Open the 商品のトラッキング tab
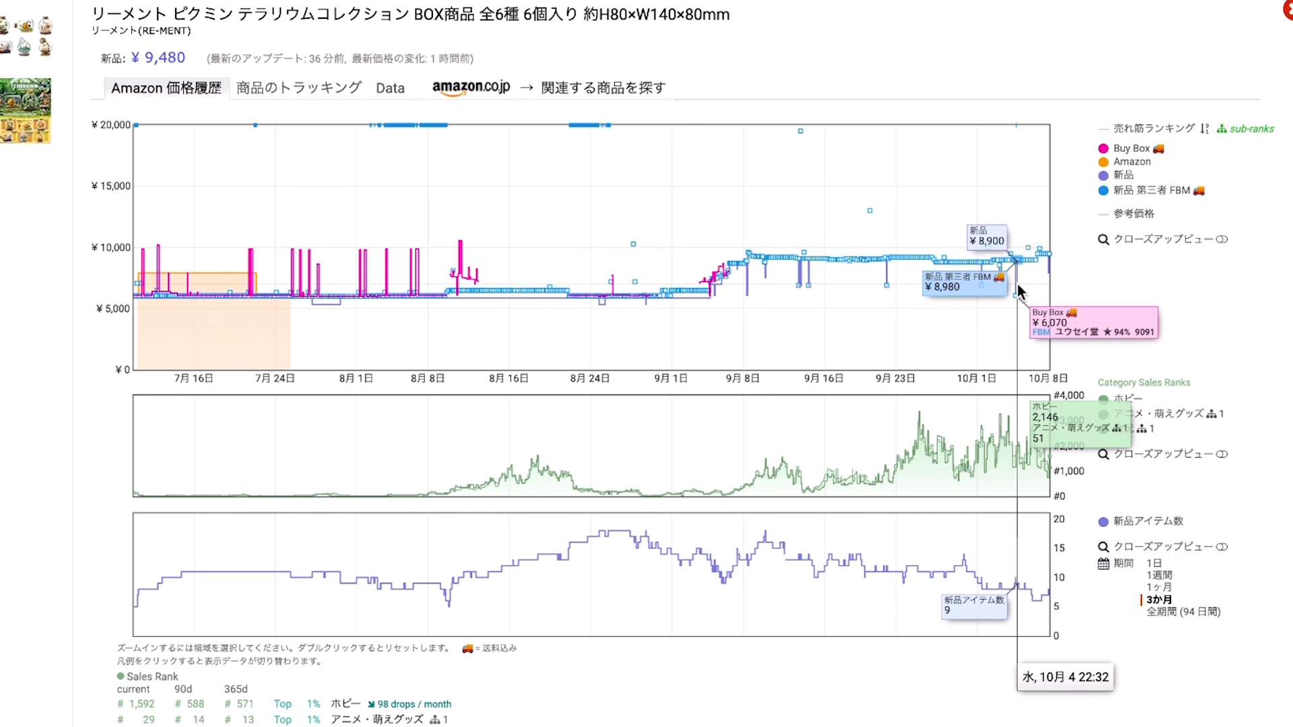 tap(298, 88)
